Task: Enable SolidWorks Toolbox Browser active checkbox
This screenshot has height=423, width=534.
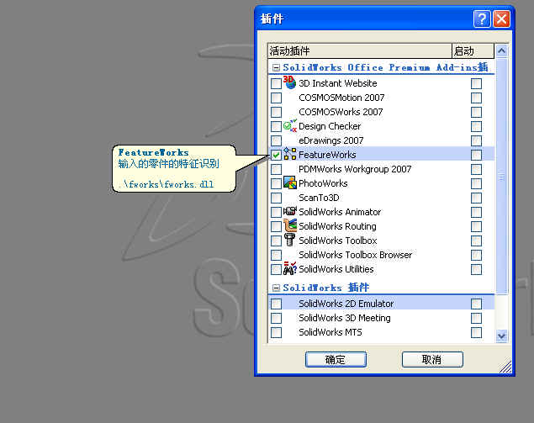Action: [x=276, y=256]
